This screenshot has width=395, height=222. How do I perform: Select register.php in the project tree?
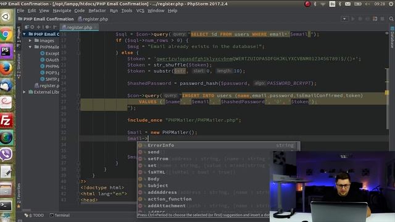pyautogui.click(x=47, y=86)
